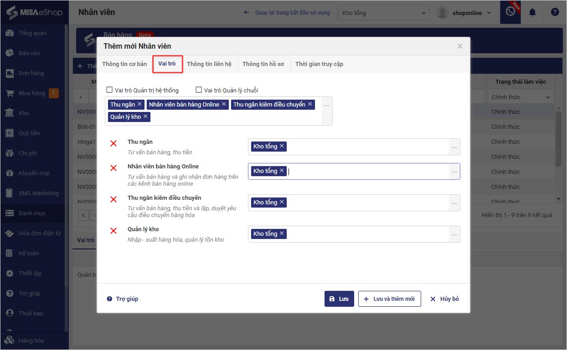Open Hóa đơn điện tử section

click(39, 233)
